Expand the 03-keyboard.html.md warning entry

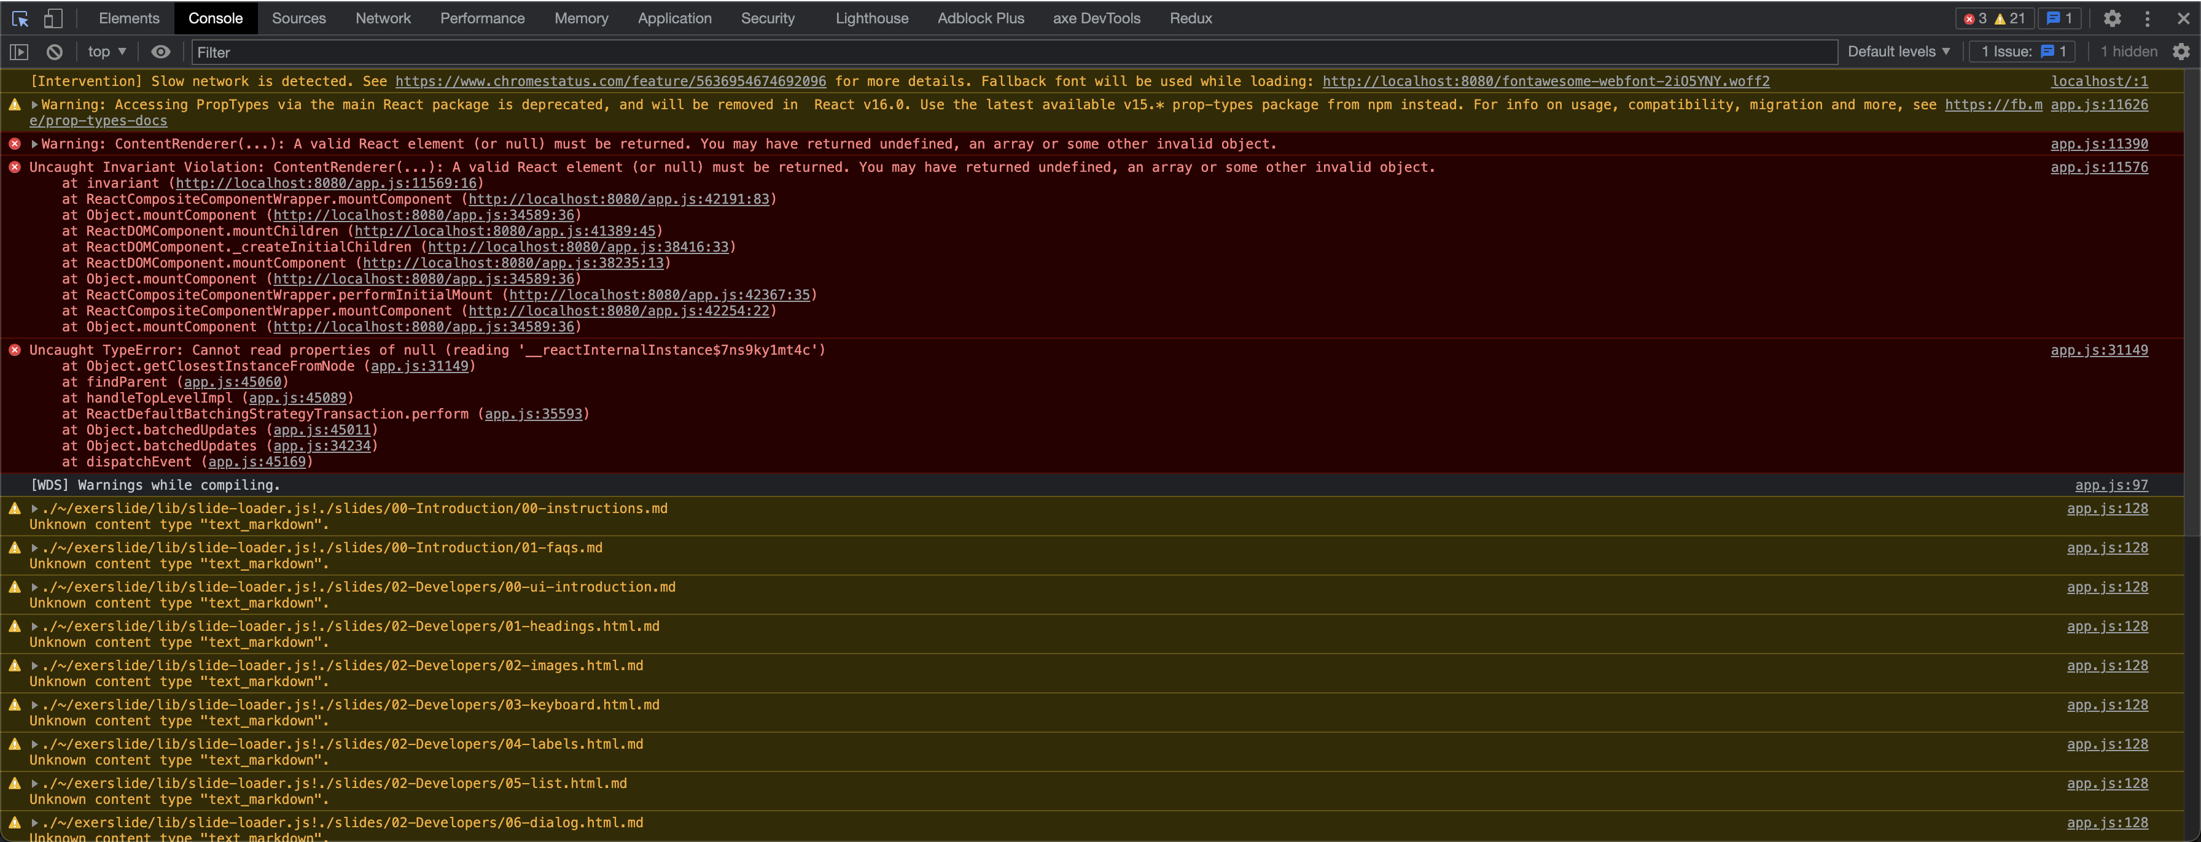click(35, 705)
